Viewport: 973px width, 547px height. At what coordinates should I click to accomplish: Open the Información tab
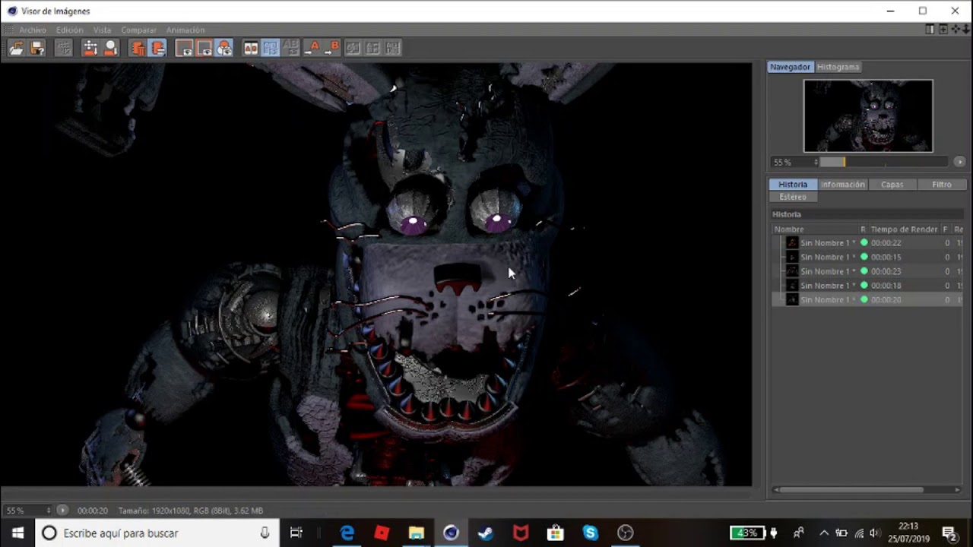[x=842, y=185]
